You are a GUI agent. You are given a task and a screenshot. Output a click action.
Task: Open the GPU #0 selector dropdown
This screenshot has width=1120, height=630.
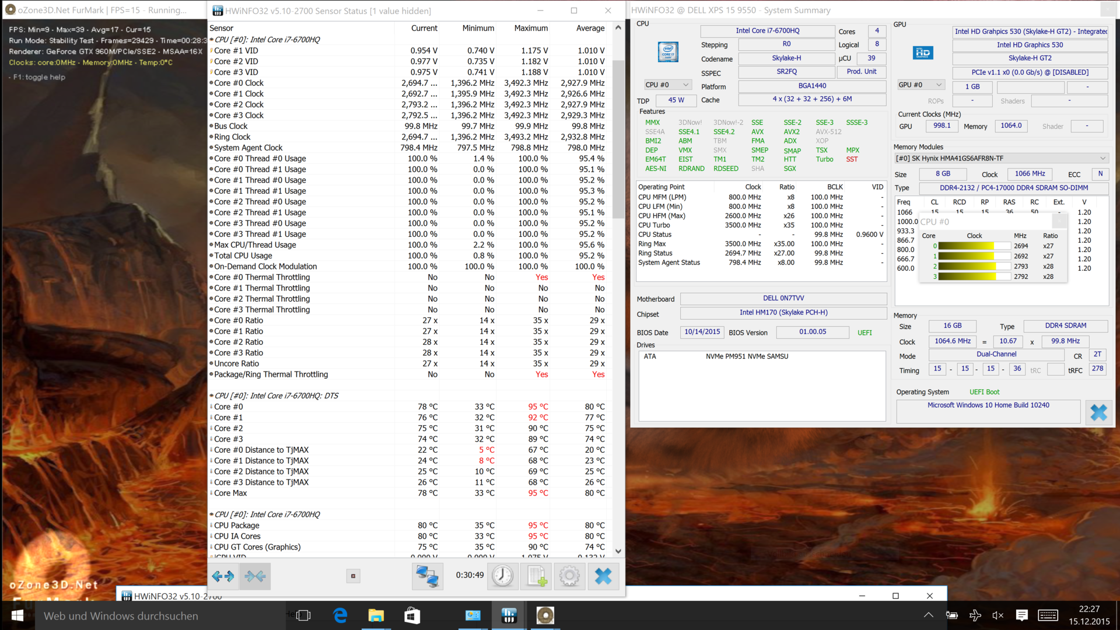tap(921, 85)
